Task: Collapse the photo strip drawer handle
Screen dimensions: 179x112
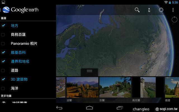Action: click(89, 72)
